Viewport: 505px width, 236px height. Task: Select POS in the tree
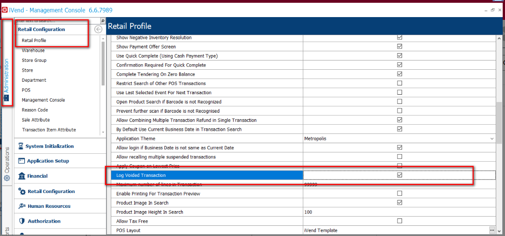[26, 90]
